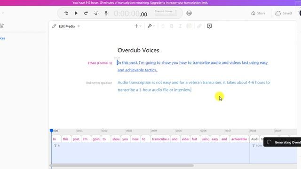Click the second text track T icon
Viewport: 301px width, 169px height.
253,146
